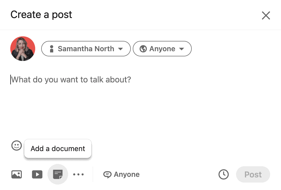Image resolution: width=281 pixels, height=190 pixels.
Task: Expand the Anyone visibility dropdown arrow
Action: [x=181, y=49]
